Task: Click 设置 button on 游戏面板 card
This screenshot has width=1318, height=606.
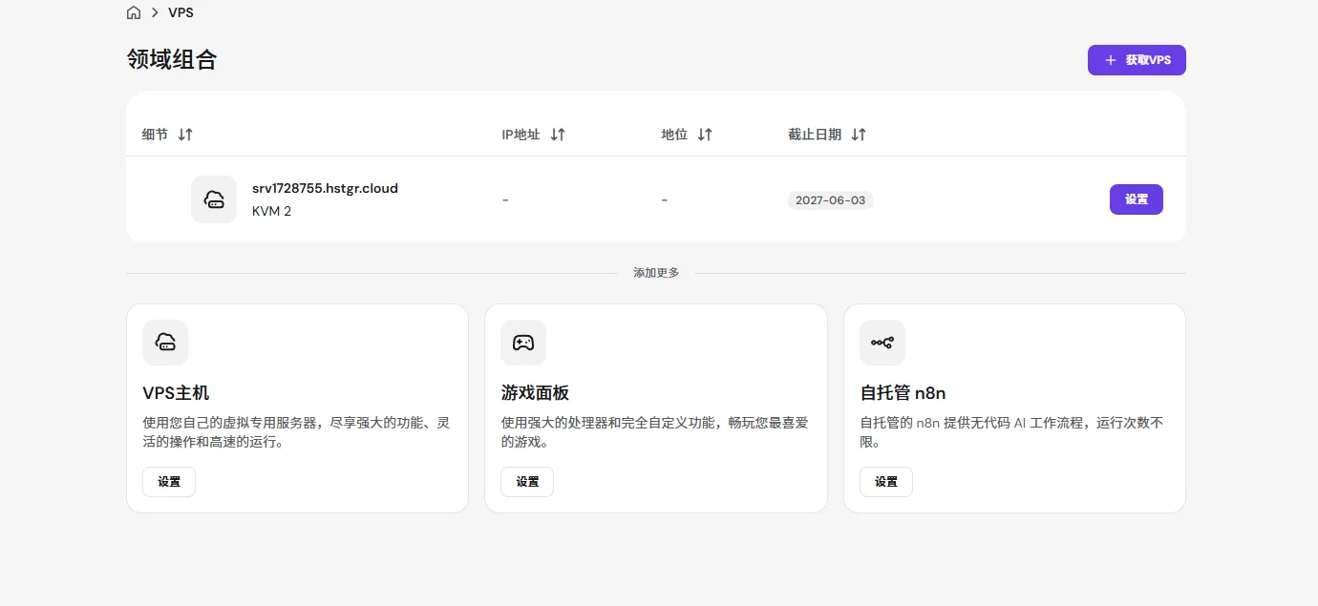Action: (x=527, y=482)
